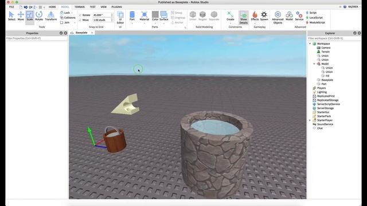Open the Effects gameplay menu
The image size is (367, 206).
(x=255, y=16)
